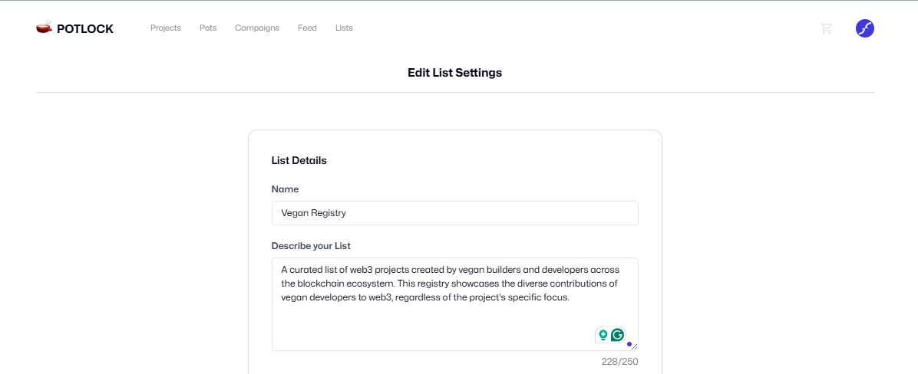Click the Potlock hot pot logo icon
The height and width of the screenshot is (374, 918).
[44, 28]
